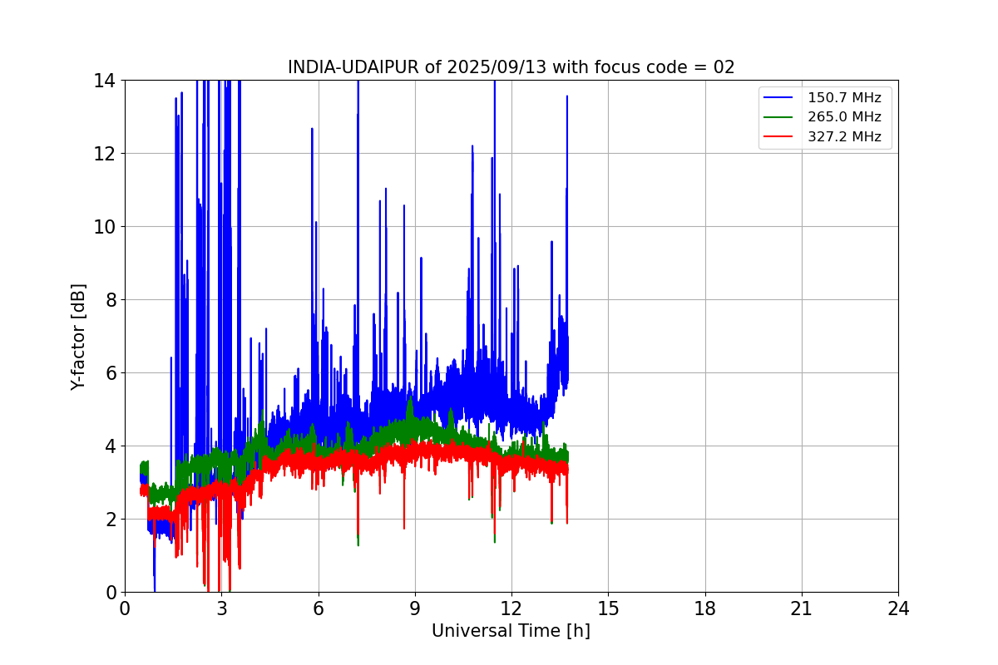Click the plot title INDIA-UDAIPUR of 2025/09/13

coord(511,67)
